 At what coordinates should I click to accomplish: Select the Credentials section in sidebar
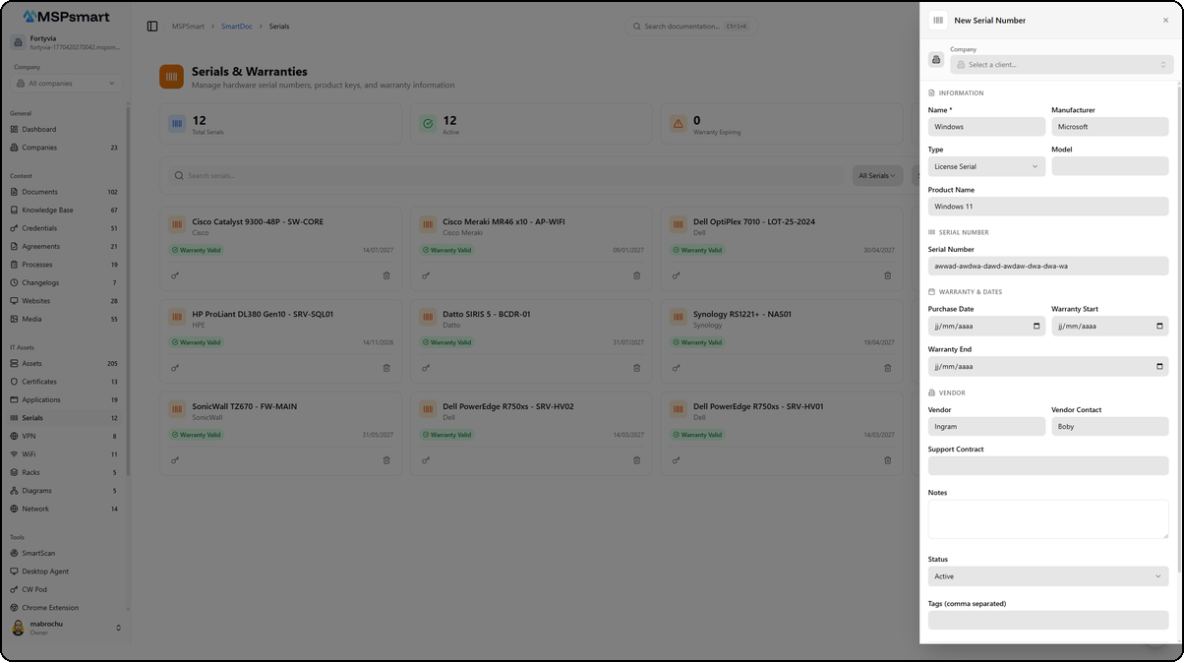[x=44, y=227]
